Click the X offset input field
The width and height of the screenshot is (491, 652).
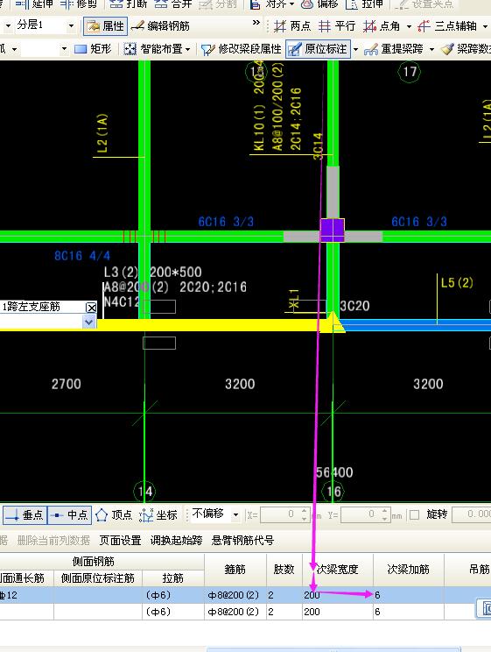(x=279, y=514)
